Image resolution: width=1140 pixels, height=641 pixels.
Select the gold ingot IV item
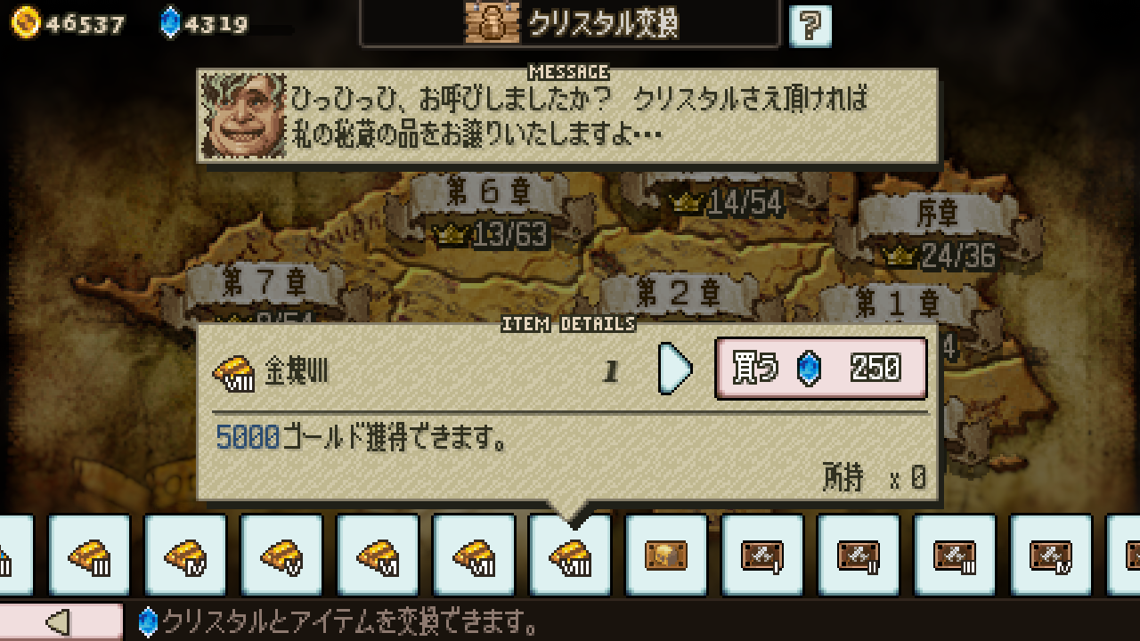tap(185, 556)
